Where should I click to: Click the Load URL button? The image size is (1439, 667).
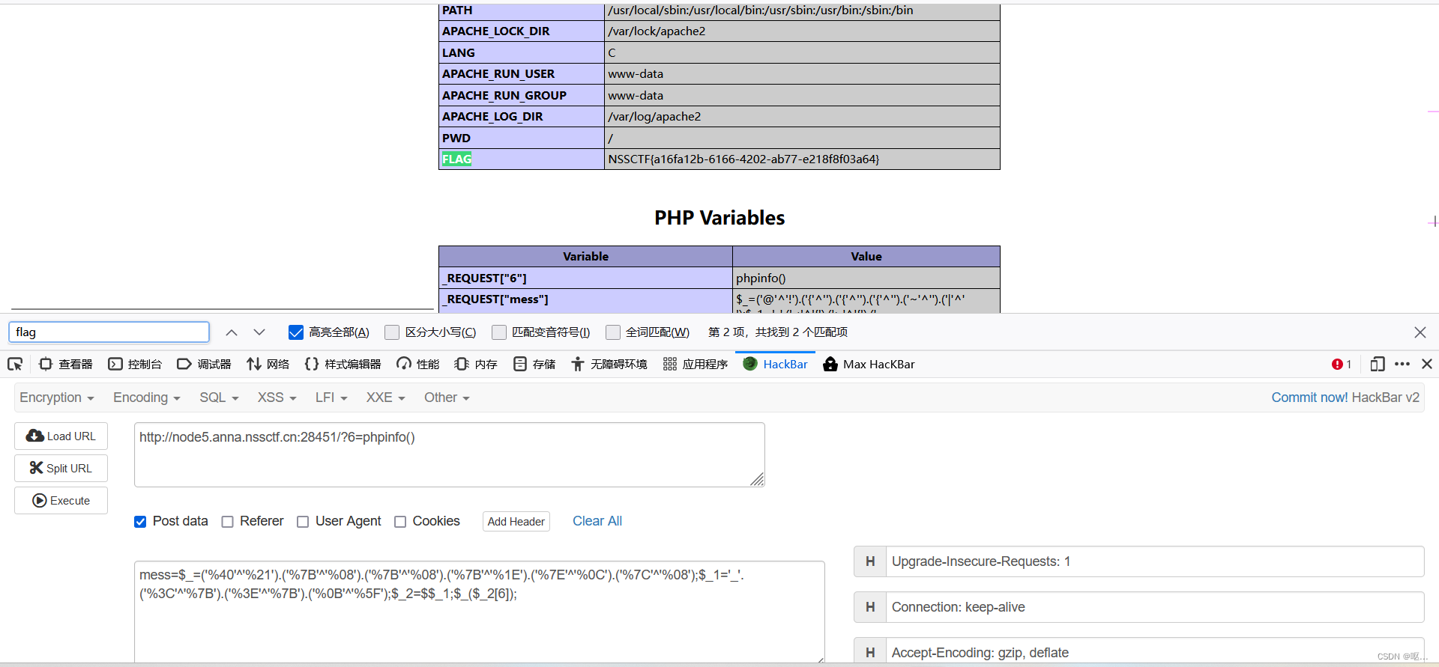click(61, 436)
